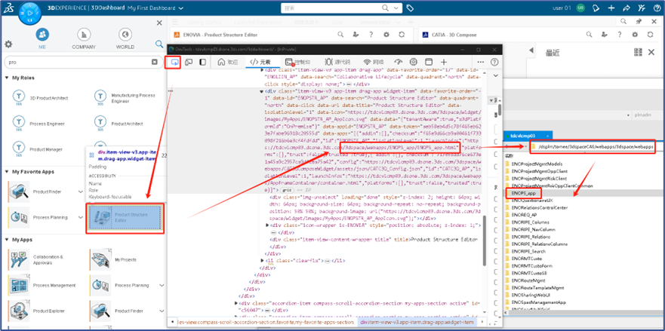This screenshot has width=665, height=331.
Task: Open ENOVIA Product Structure Editor widget settings gear
Action: (x=386, y=35)
